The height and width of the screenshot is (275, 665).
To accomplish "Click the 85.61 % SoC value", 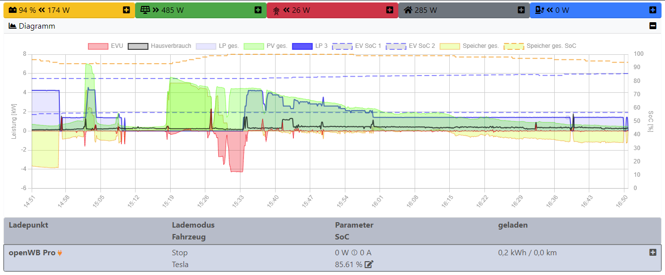I will point(349,265).
